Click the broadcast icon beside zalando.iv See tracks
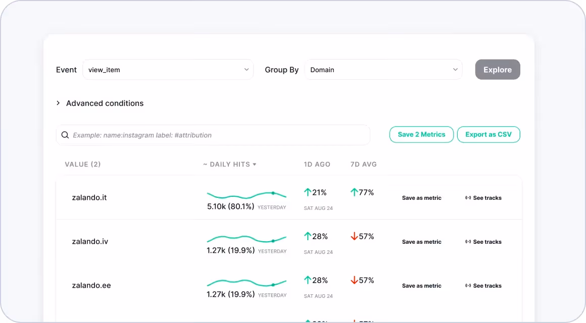The width and height of the screenshot is (586, 323). click(x=468, y=242)
